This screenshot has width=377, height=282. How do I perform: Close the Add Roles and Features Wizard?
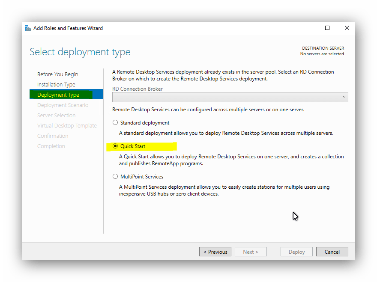[x=347, y=28]
